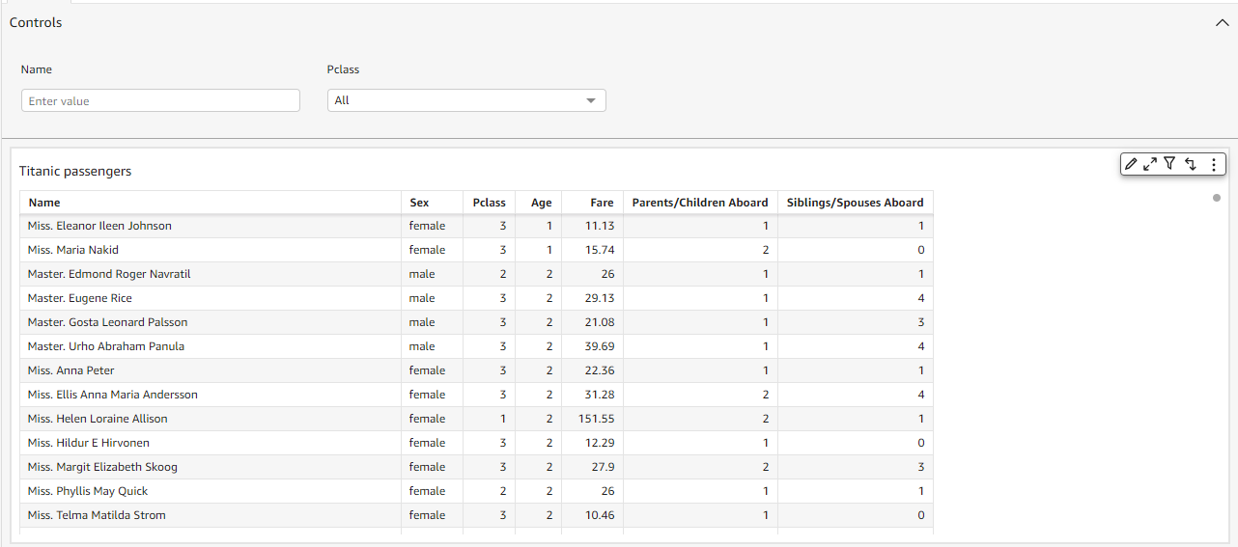Screen dimensions: 1238x547
Task: Click the Titanic passengers visual title
Action: 75,171
